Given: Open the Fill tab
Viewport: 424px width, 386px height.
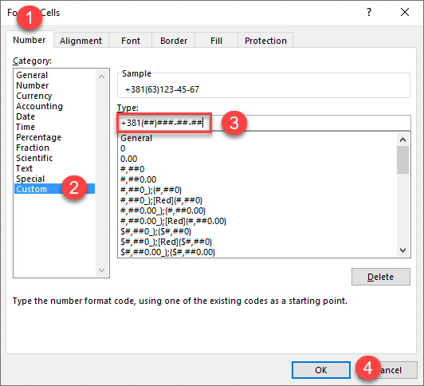Looking at the screenshot, I should tap(216, 41).
